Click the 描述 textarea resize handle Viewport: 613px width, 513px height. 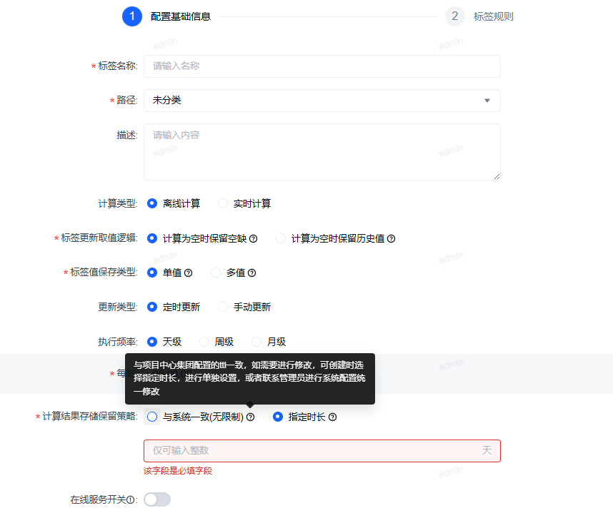coord(497,176)
